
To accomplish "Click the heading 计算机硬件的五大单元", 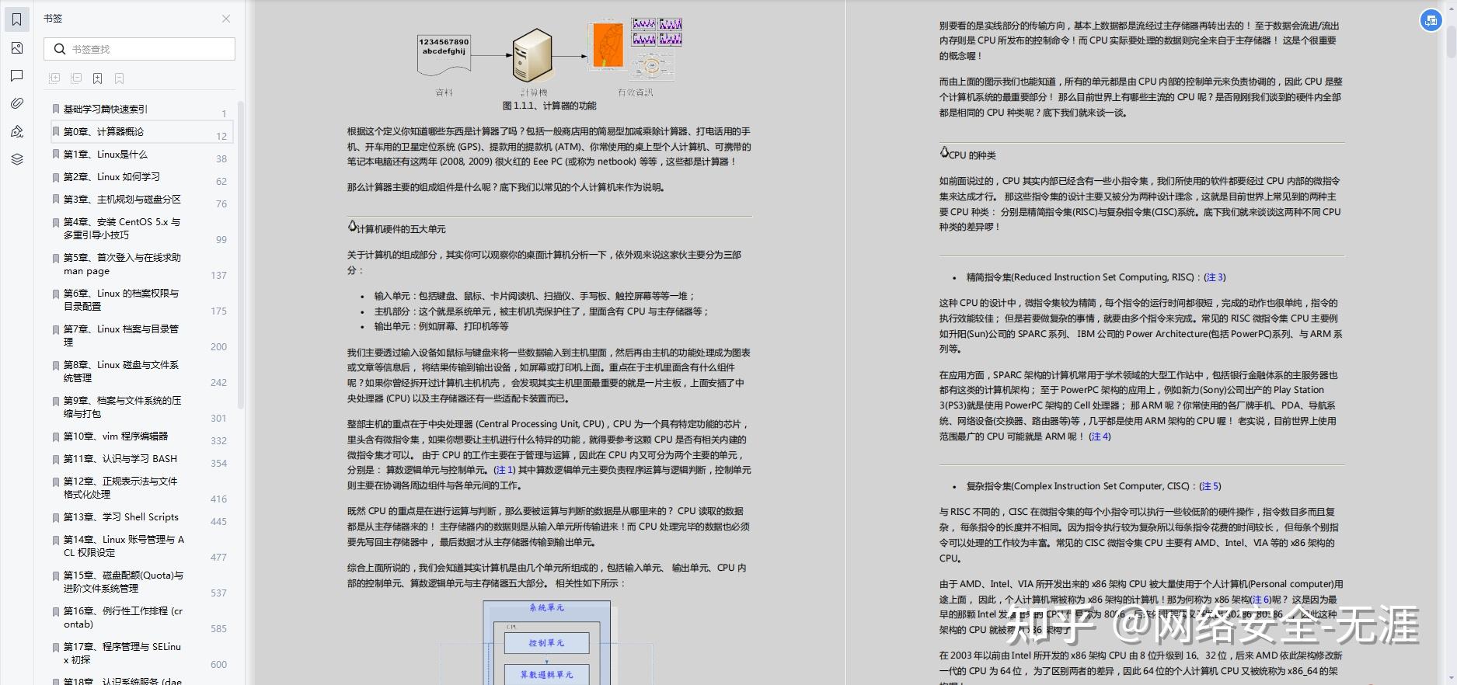I will click(x=401, y=229).
